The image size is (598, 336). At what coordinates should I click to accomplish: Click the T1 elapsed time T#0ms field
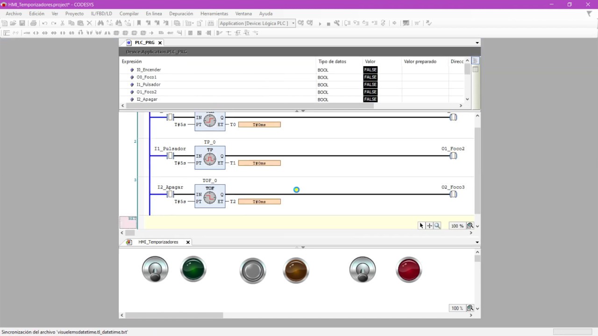click(x=259, y=163)
